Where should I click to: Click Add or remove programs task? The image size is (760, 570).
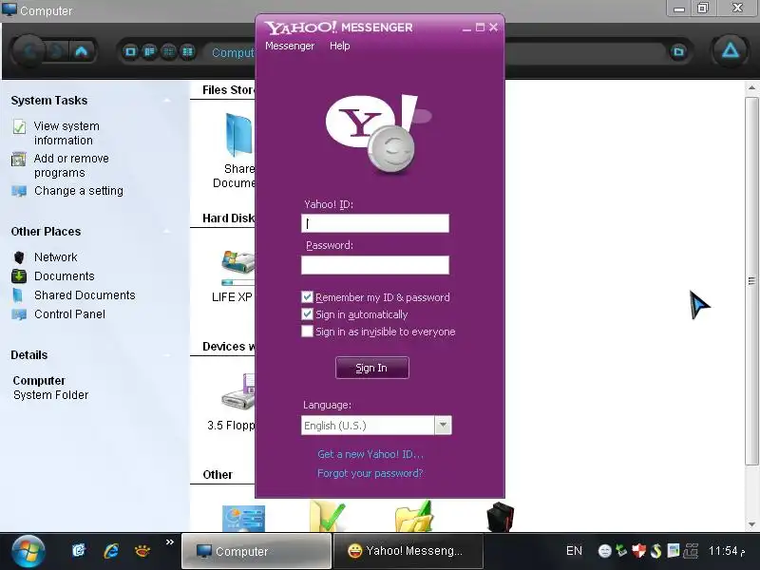click(x=71, y=165)
